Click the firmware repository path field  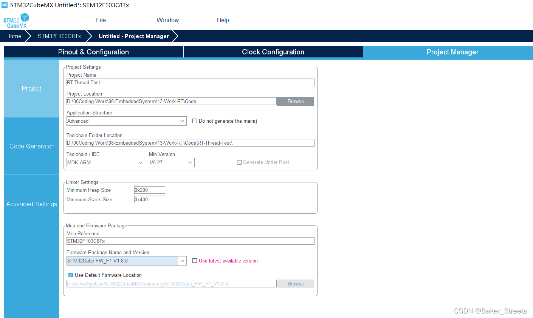(x=172, y=284)
